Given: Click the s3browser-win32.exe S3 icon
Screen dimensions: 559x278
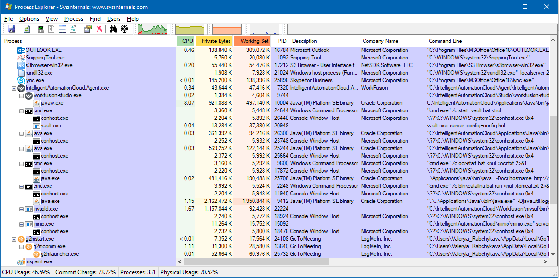Looking at the screenshot, I should [x=21, y=65].
